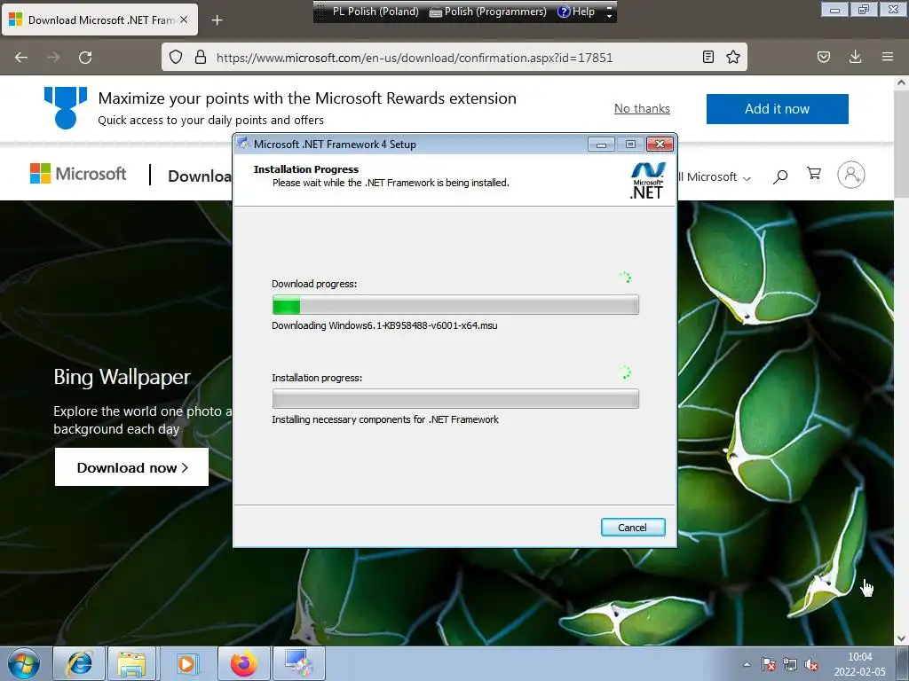Open the shopping cart icon

click(x=814, y=173)
